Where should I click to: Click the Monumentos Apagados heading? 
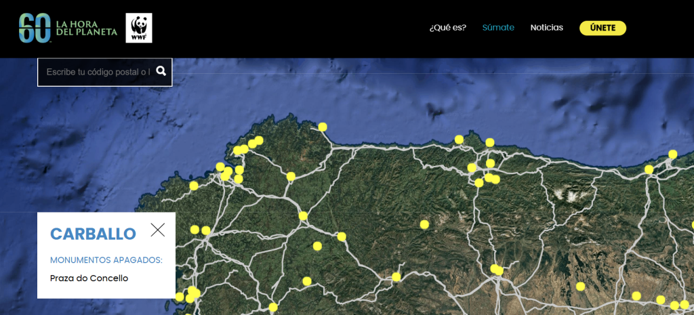(x=106, y=259)
